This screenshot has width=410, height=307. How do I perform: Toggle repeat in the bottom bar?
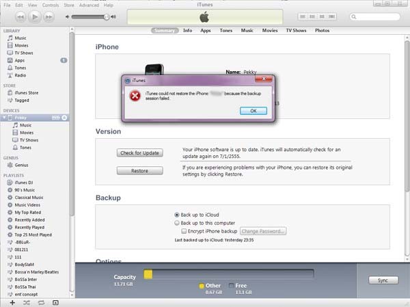[x=41, y=303]
